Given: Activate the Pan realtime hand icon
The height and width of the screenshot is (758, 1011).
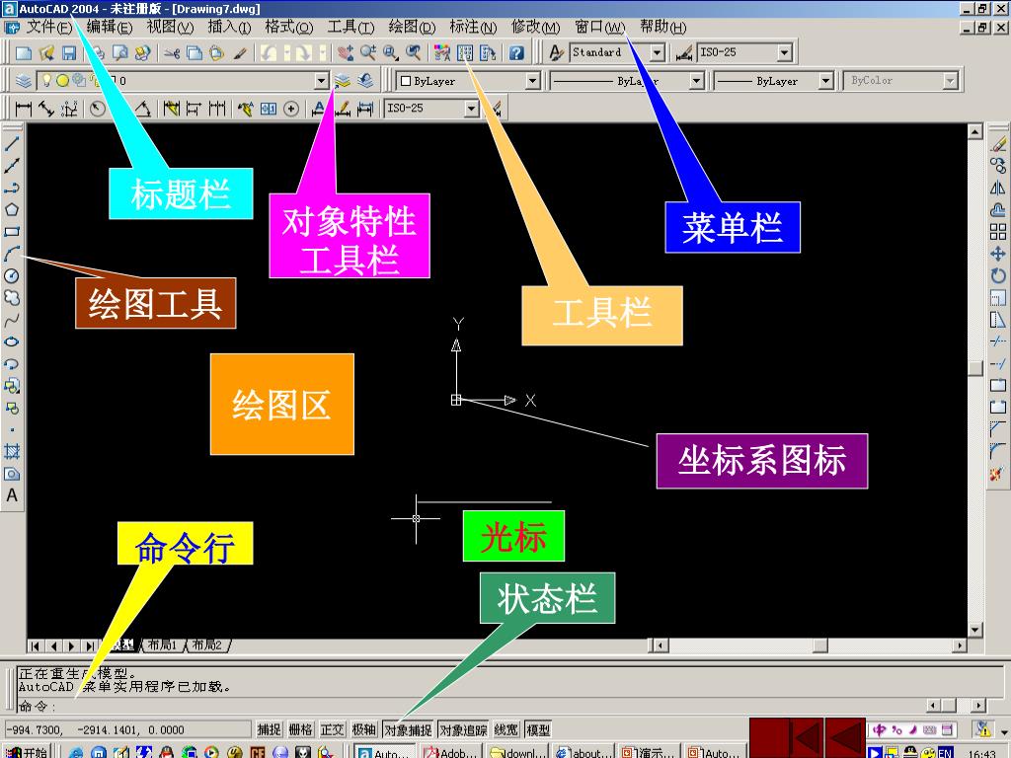Looking at the screenshot, I should point(346,53).
